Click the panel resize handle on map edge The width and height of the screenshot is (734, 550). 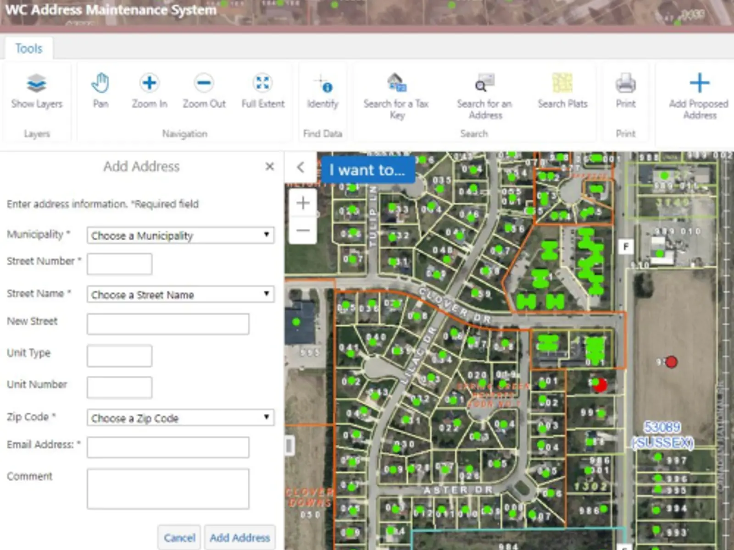[x=289, y=445]
